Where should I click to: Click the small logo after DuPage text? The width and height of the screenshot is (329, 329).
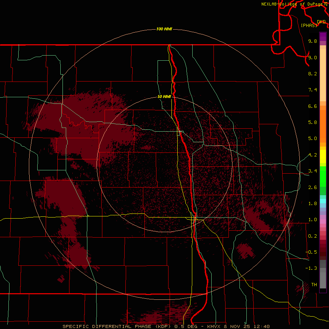click(326, 4)
